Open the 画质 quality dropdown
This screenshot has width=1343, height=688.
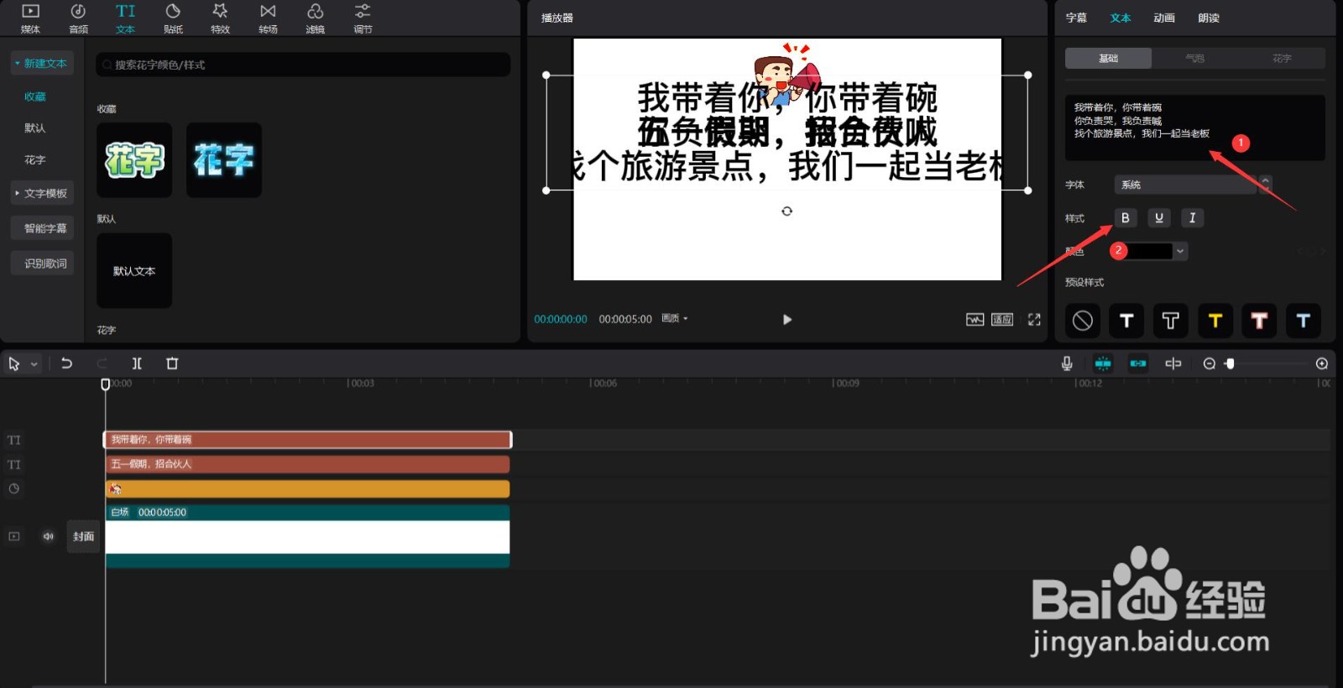(675, 319)
